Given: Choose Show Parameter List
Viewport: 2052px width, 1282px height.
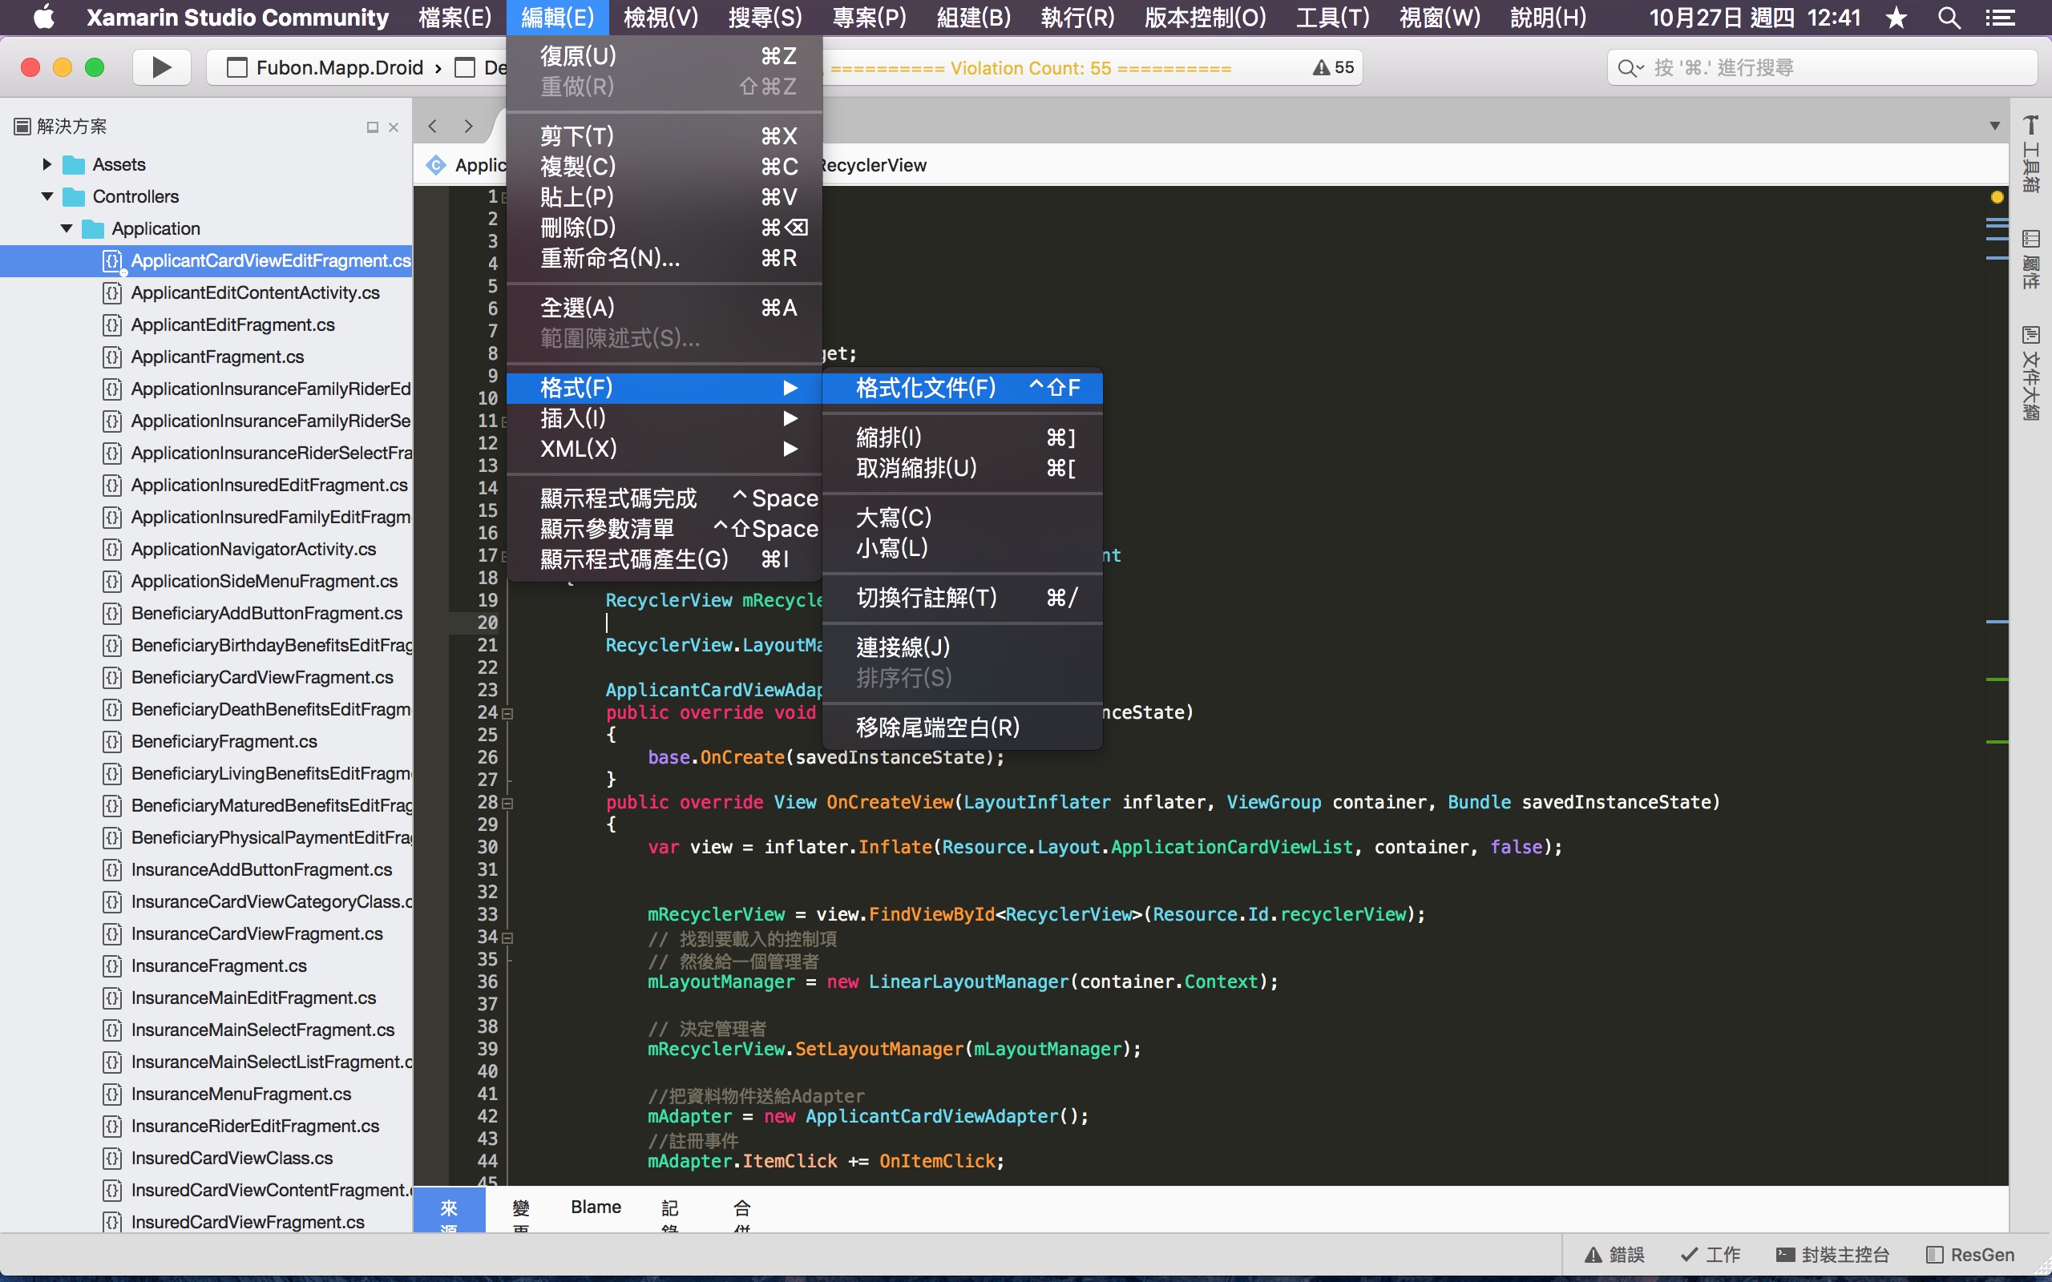Looking at the screenshot, I should click(664, 529).
